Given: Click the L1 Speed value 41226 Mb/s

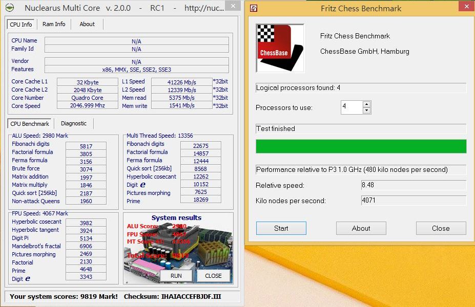Looking at the screenshot, I should point(182,82).
